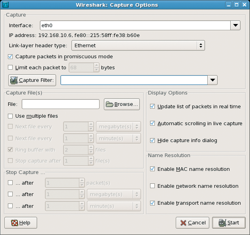250x235 pixels.
Task: Open Stop Capture minute(s) unit dropdown
Action: 114,206
